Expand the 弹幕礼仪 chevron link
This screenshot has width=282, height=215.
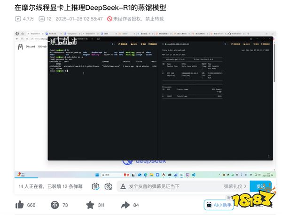[x=235, y=186]
